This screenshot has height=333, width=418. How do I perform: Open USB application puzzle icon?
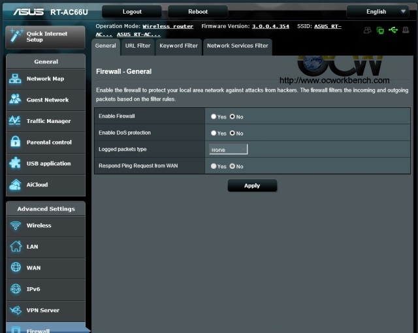tap(15, 163)
